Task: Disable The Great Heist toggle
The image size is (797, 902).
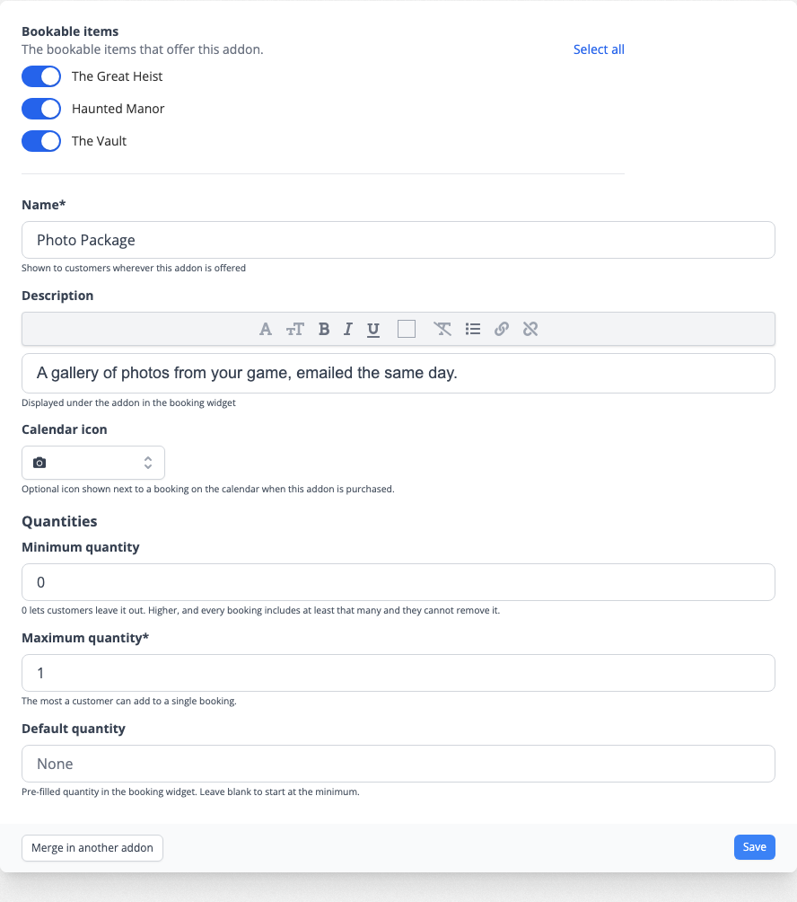Action: [x=41, y=76]
